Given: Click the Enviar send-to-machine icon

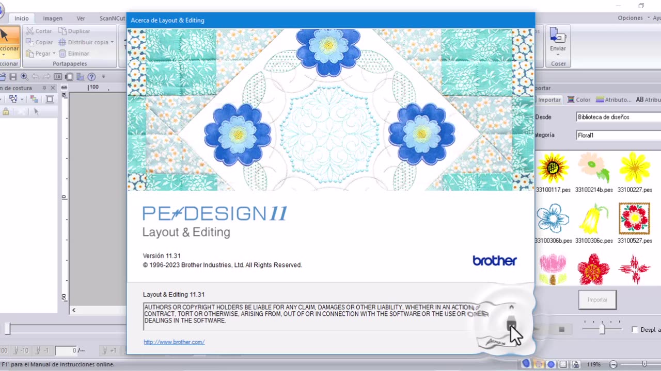Looking at the screenshot, I should [x=558, y=35].
